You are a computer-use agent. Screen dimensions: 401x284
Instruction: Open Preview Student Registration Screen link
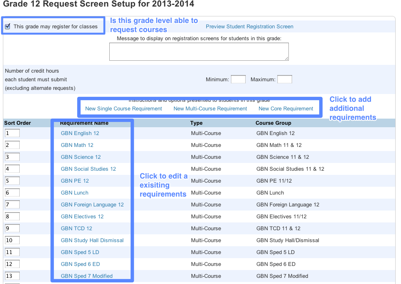tap(249, 27)
